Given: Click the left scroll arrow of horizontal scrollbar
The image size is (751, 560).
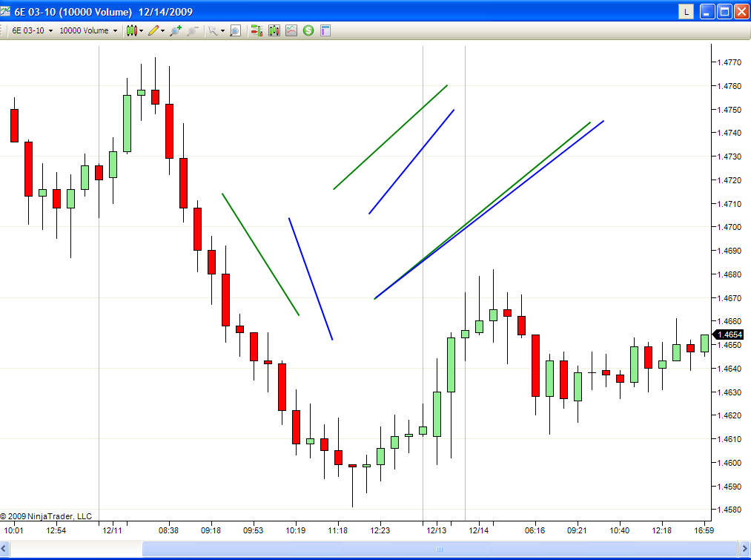Looking at the screenshot, I should pos(4,549).
